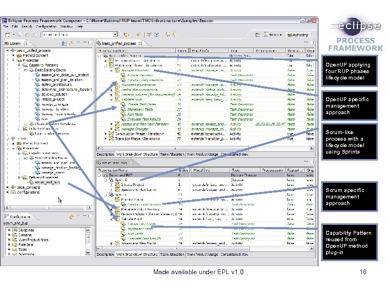Click the Initiate Project activity icon

click(x=117, y=185)
